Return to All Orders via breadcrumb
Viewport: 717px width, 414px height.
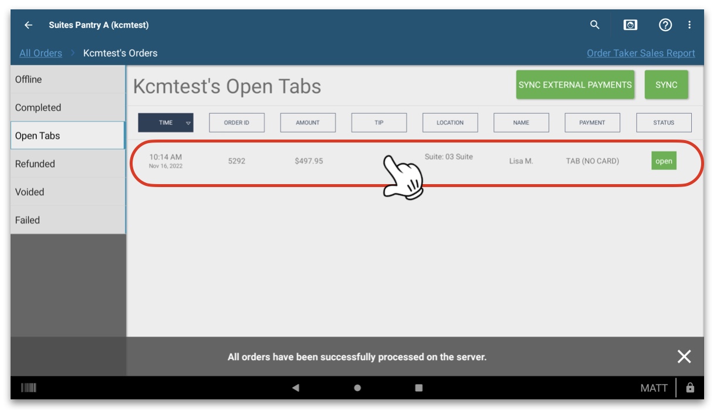point(40,53)
